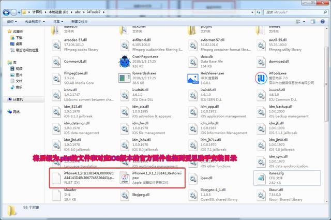Select 图片 library in navigation pane
This screenshot has width=331, height=220.
[19, 75]
